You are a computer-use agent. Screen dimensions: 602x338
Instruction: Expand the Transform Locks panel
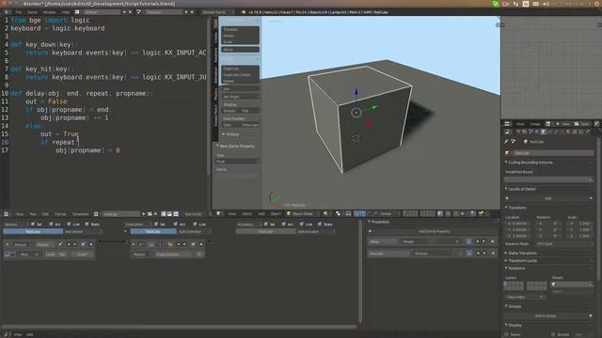coord(522,261)
